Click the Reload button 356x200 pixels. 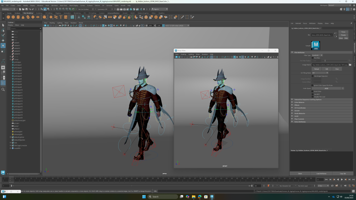[x=317, y=69]
